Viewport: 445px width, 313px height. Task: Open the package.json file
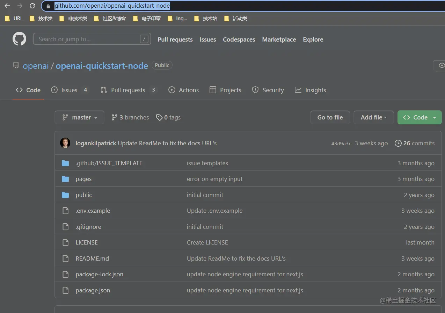click(x=93, y=290)
